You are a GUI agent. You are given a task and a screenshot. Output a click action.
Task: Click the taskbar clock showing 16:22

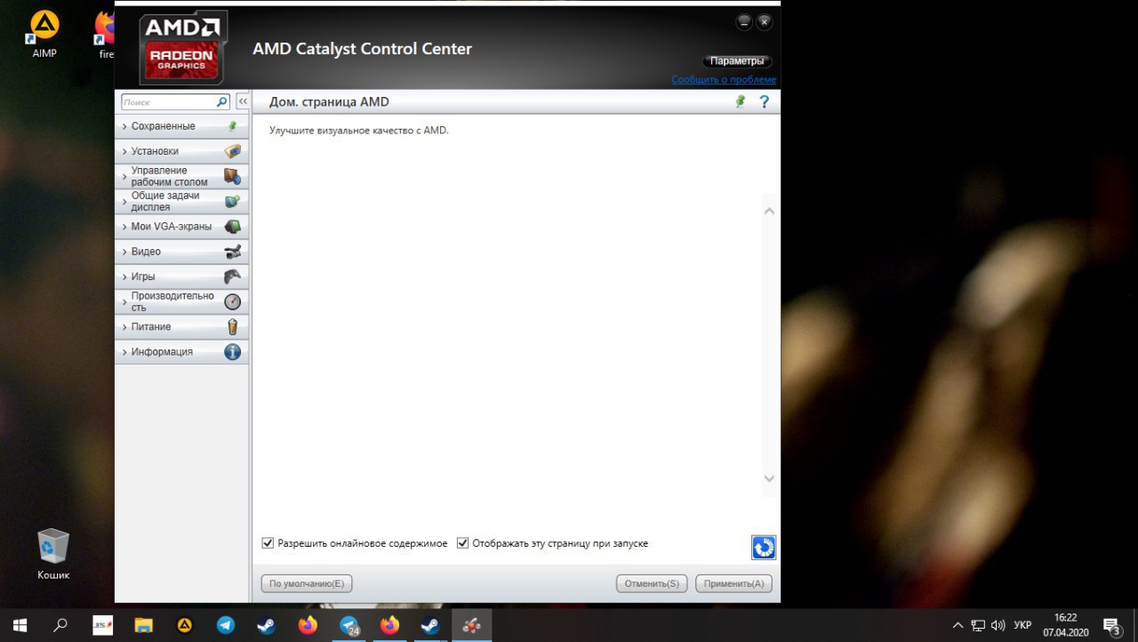pos(1065,625)
